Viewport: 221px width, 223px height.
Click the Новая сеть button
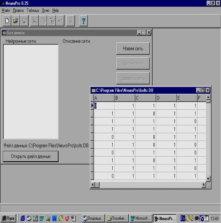point(133,48)
